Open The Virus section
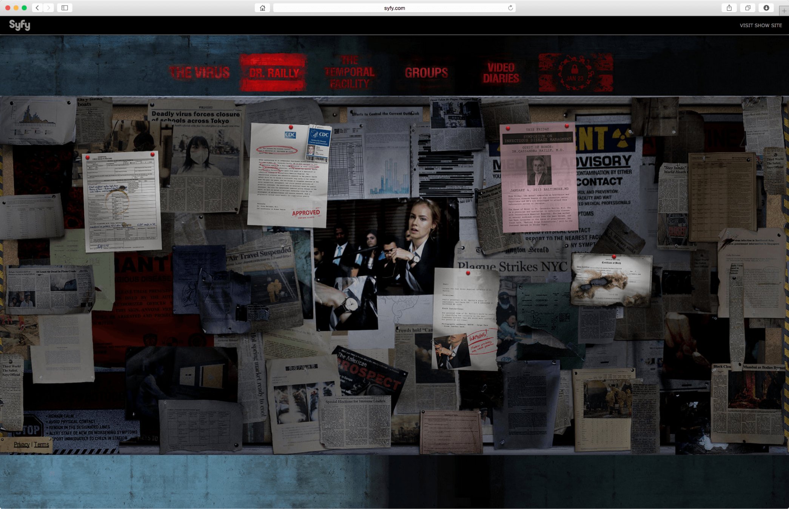Image resolution: width=789 pixels, height=509 pixels. 199,72
